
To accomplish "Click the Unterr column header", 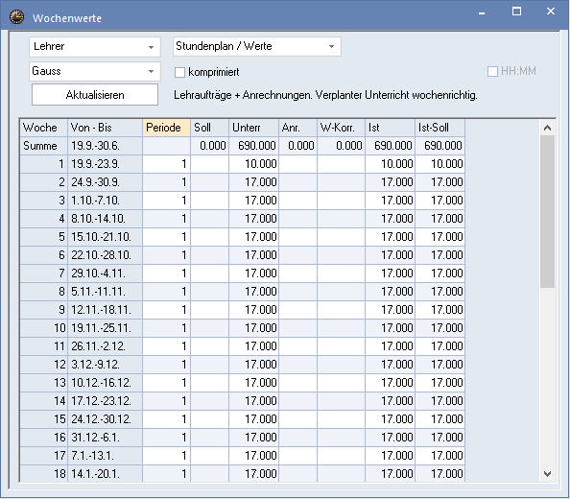I will [x=253, y=128].
